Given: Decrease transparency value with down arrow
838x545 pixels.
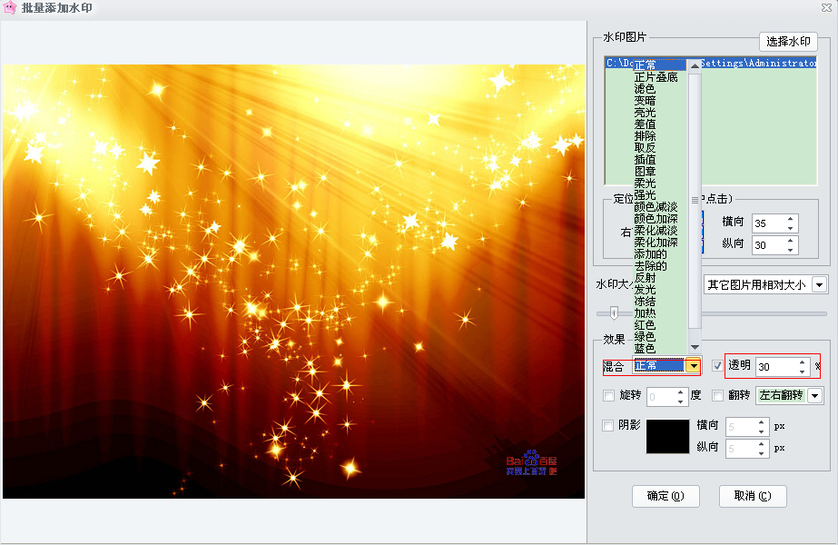Looking at the screenshot, I should (802, 372).
